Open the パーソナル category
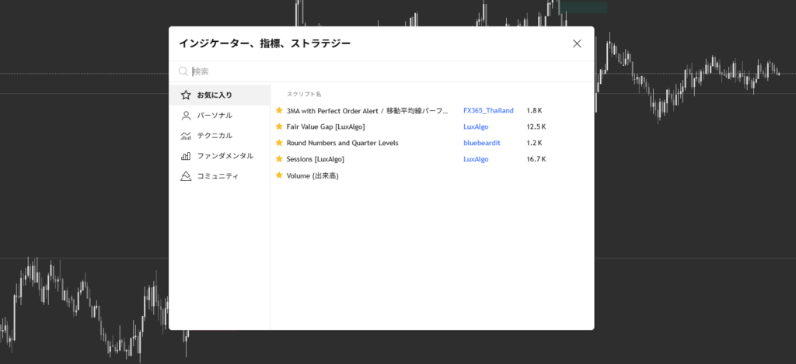 coord(214,115)
